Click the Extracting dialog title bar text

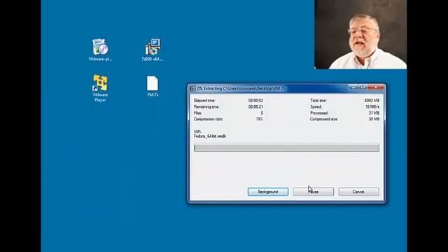241,89
